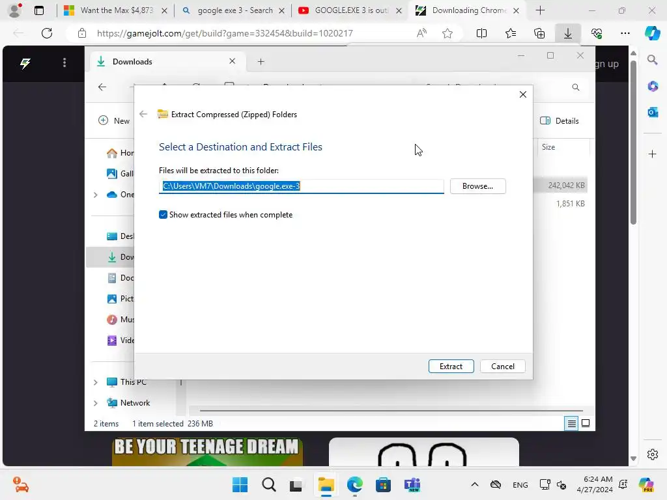Switch to details list view layout
667x500 pixels.
[571, 423]
